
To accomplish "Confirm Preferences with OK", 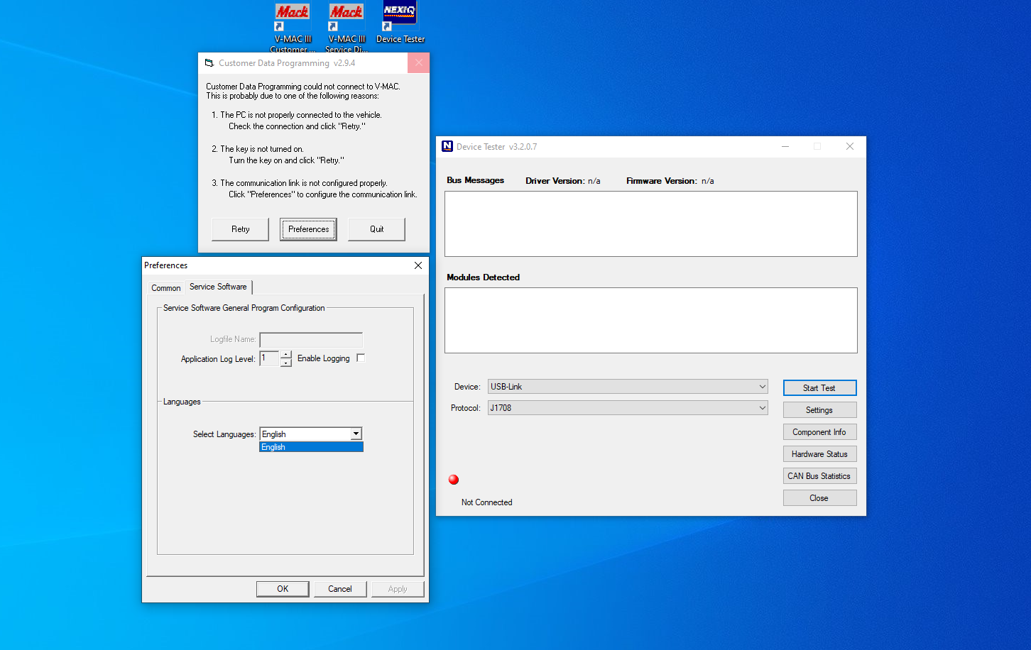I will [282, 588].
